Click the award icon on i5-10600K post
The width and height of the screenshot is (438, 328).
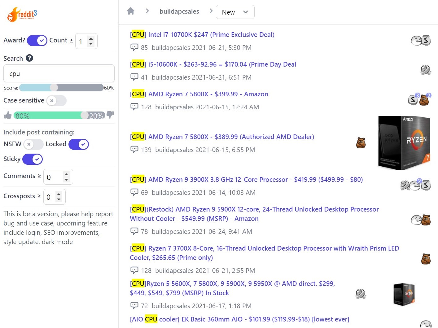[x=426, y=70]
